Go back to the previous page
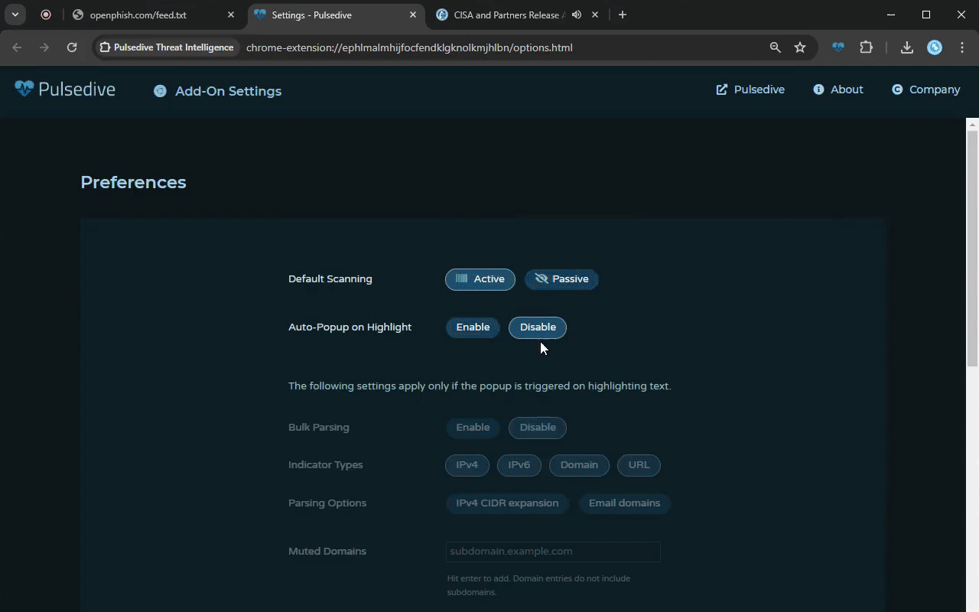Screen dimensions: 979x612 (x=17, y=47)
